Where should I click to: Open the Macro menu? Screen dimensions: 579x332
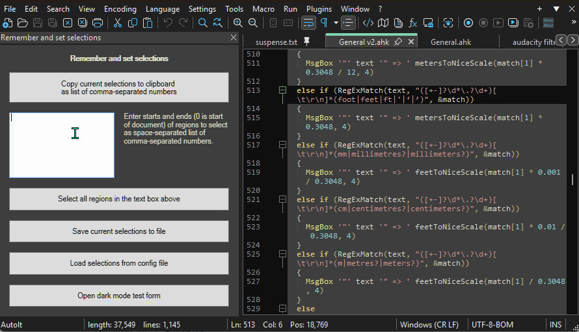tap(263, 9)
